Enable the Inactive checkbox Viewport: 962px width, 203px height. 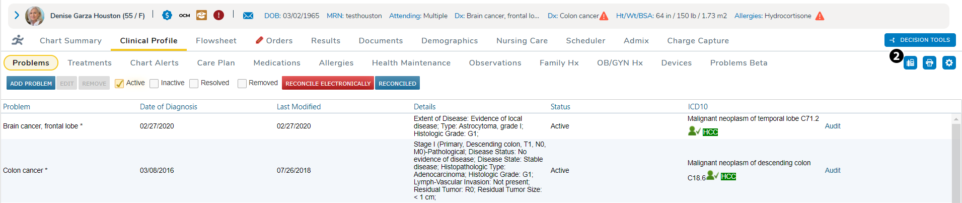(154, 84)
